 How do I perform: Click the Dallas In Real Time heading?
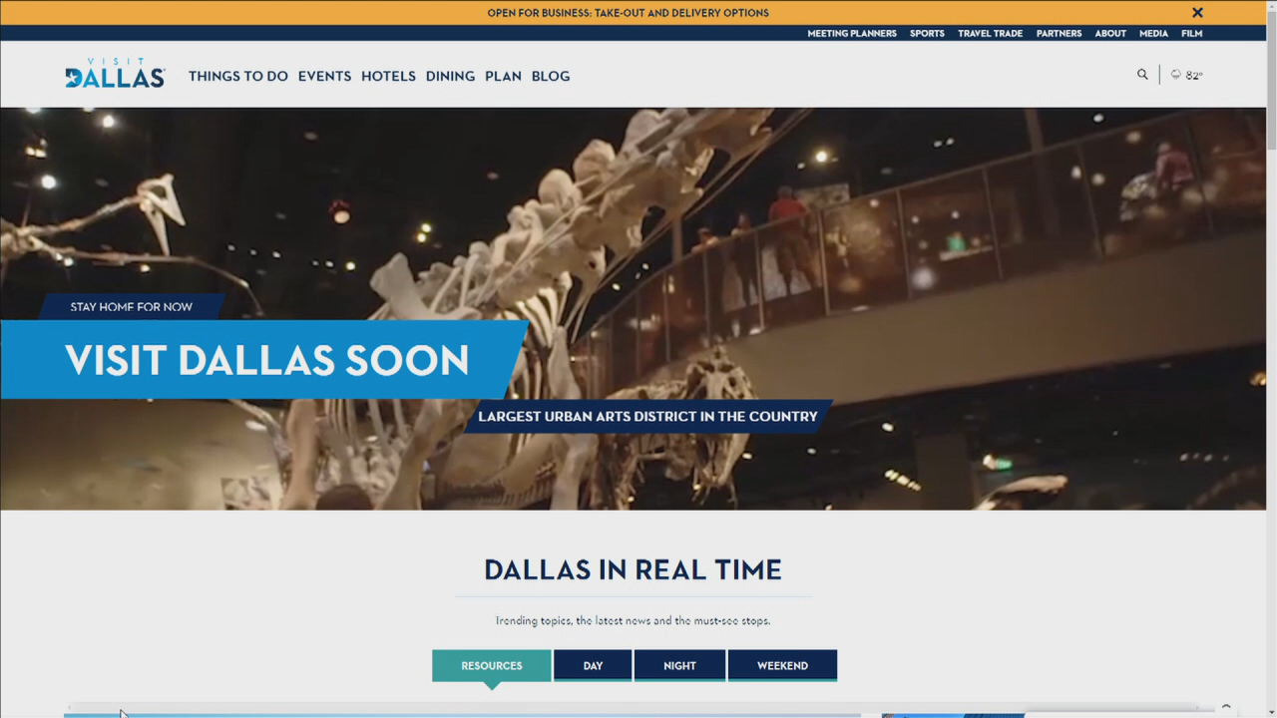click(633, 569)
